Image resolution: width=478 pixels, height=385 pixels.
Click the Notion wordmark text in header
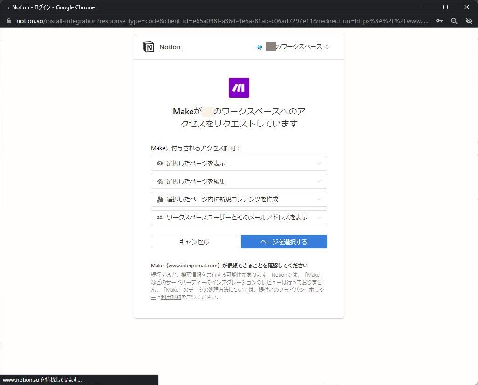pyautogui.click(x=170, y=47)
